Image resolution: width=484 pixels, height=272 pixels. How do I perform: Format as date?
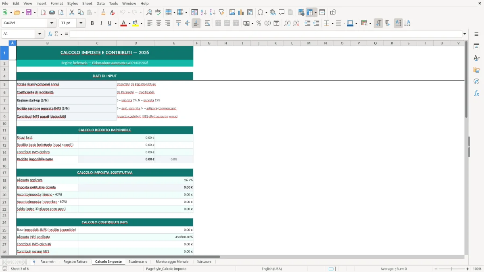(276, 23)
